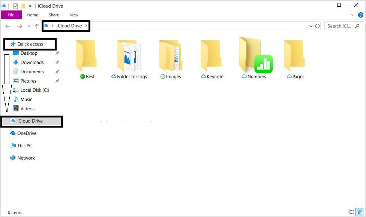Click the cloud status on Folder for logs
The image size is (366, 217).
[x=114, y=76]
